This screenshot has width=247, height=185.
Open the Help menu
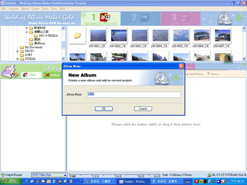tap(62, 9)
